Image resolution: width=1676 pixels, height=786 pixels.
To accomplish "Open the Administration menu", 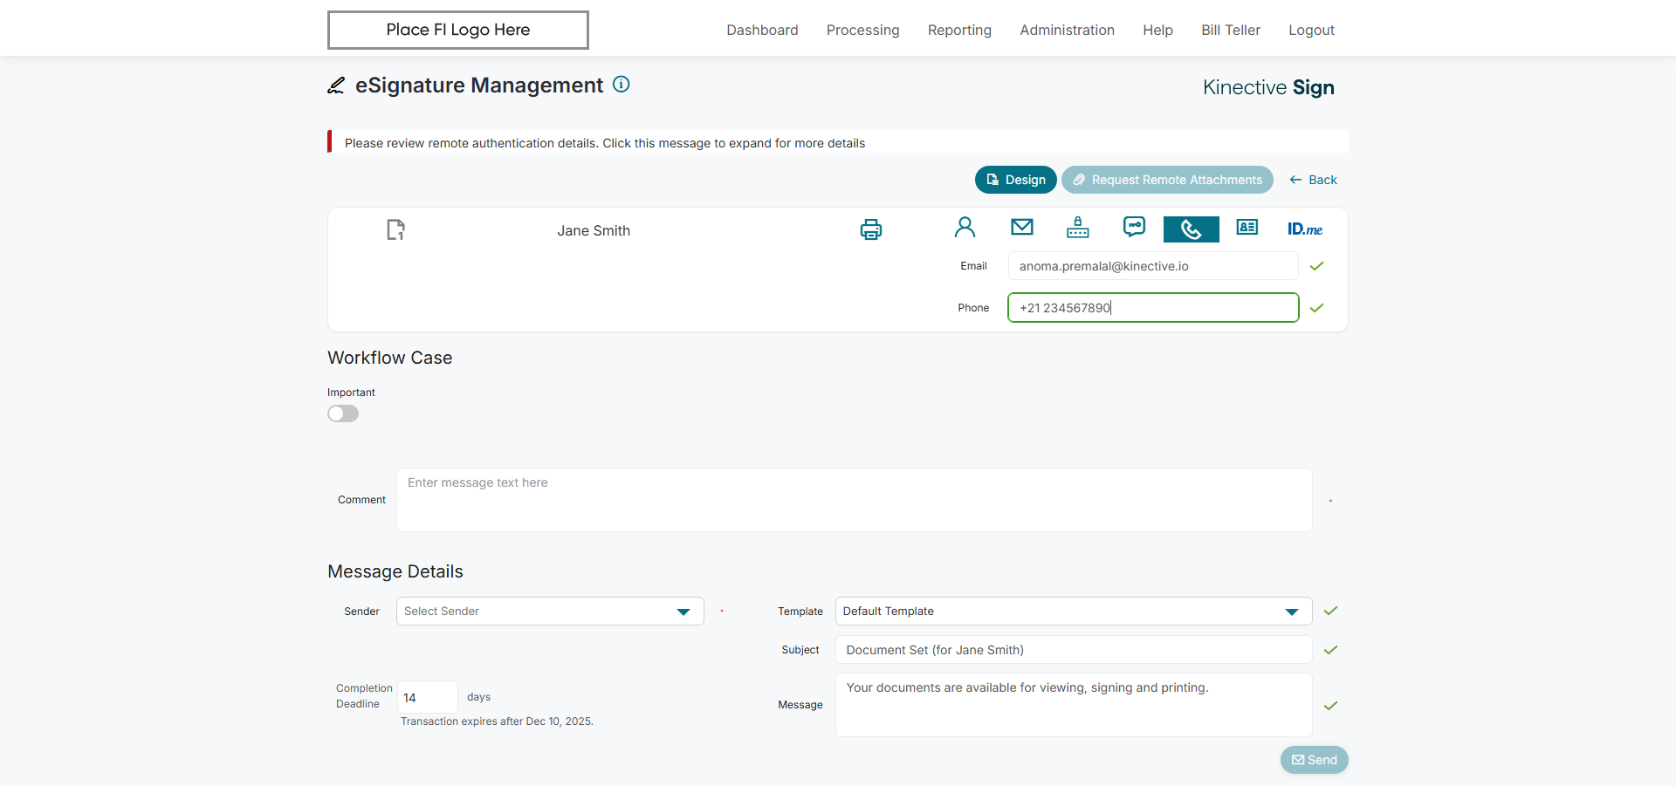I will click(x=1068, y=31).
